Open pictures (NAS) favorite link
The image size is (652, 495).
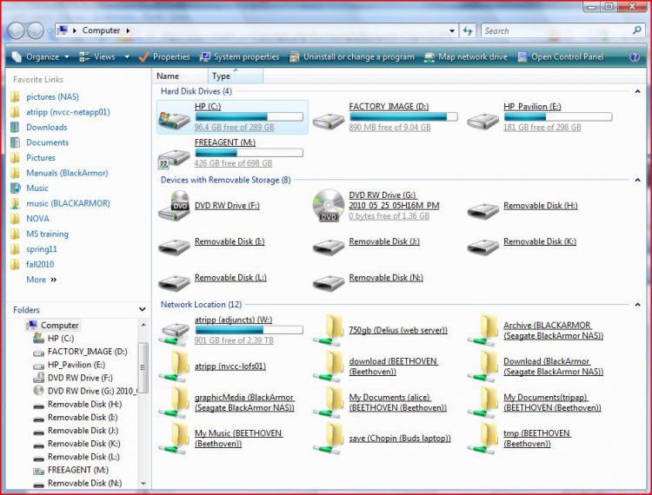click(x=52, y=96)
